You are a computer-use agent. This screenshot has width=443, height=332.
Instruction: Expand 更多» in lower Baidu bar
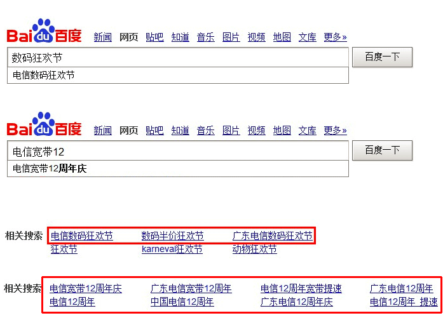pos(336,131)
